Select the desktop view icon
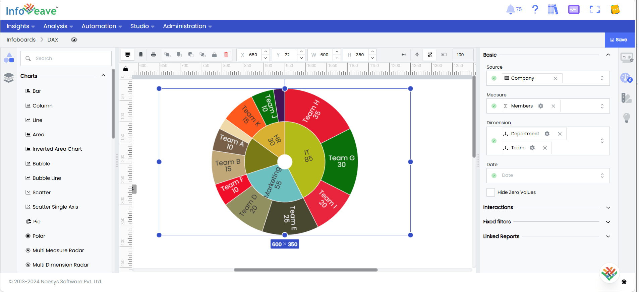This screenshot has height=292, width=639. (128, 55)
